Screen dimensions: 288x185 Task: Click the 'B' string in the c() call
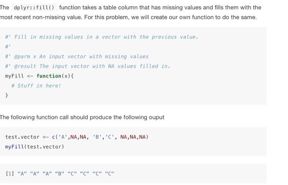[x=95, y=137]
